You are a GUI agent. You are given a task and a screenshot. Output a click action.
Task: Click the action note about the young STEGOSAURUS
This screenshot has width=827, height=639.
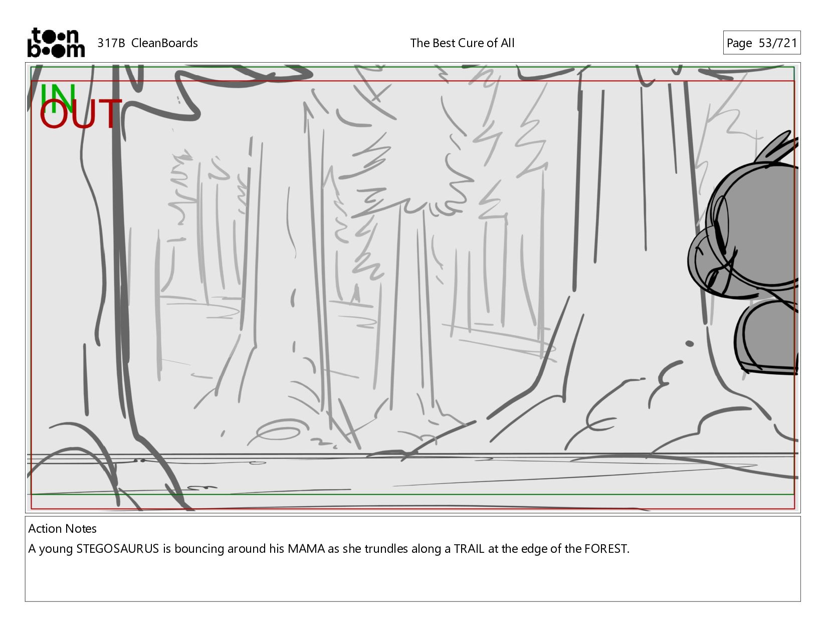(329, 549)
